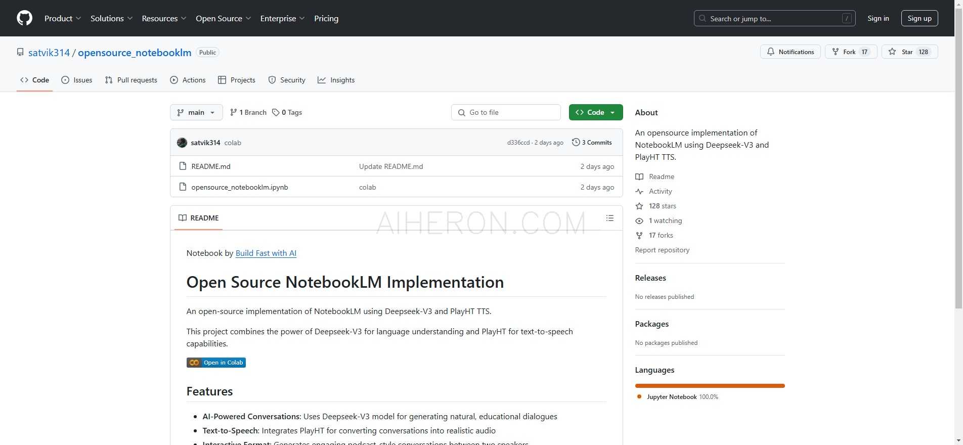Click the commits history clock icon
Image resolution: width=963 pixels, height=445 pixels.
coord(576,142)
